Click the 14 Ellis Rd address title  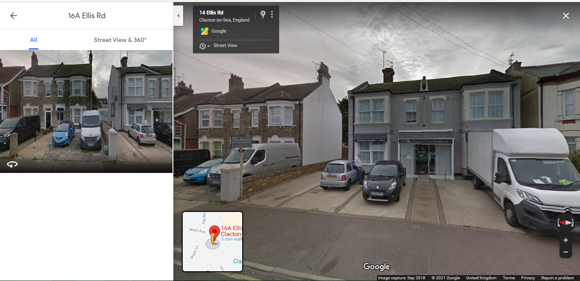[x=211, y=13]
